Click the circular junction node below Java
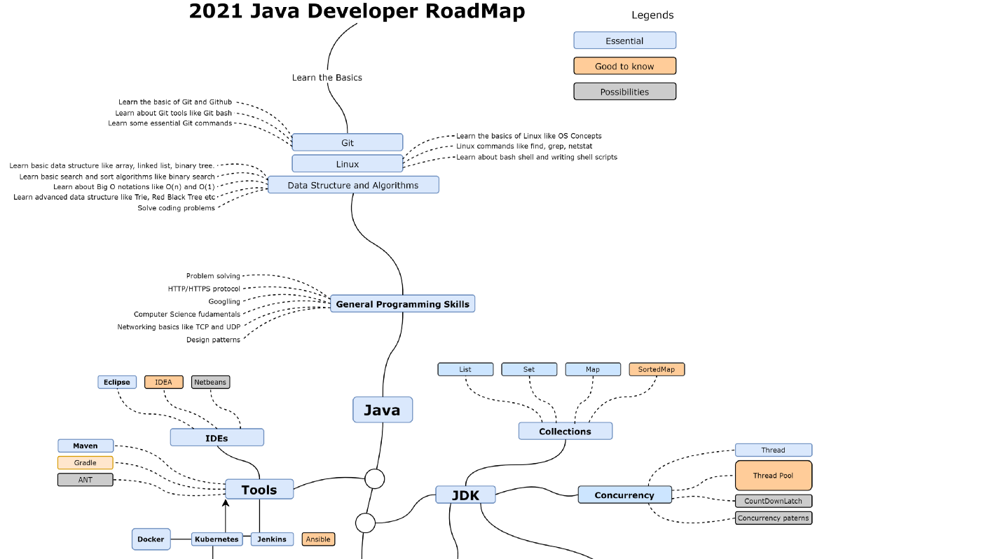 (x=374, y=478)
